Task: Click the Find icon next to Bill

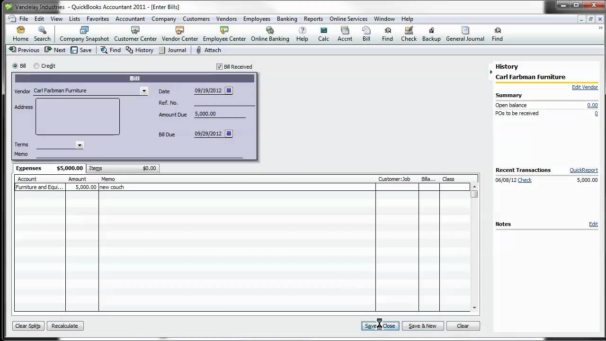Action: click(387, 34)
